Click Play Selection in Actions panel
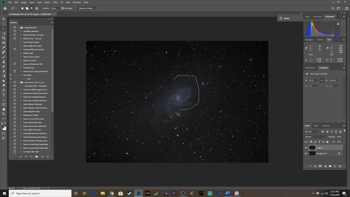Viewport: 350px width, 197px height. (x=31, y=157)
